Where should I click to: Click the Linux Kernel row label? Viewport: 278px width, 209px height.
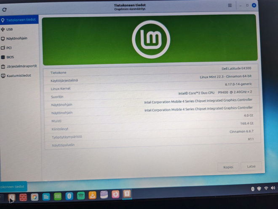tap(61, 89)
